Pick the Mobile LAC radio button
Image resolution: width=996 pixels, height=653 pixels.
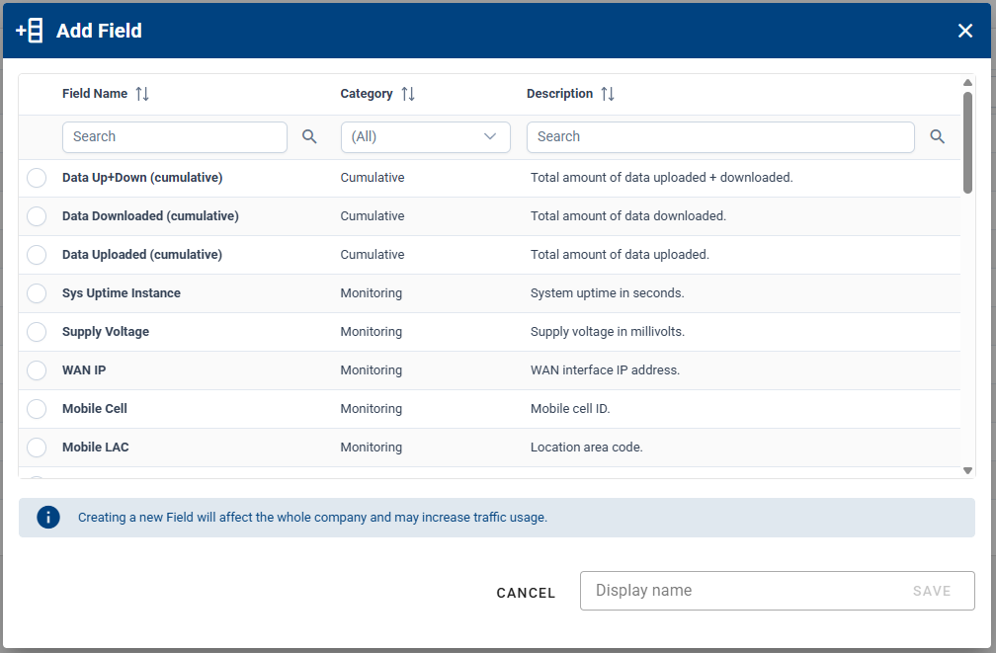pos(37,448)
